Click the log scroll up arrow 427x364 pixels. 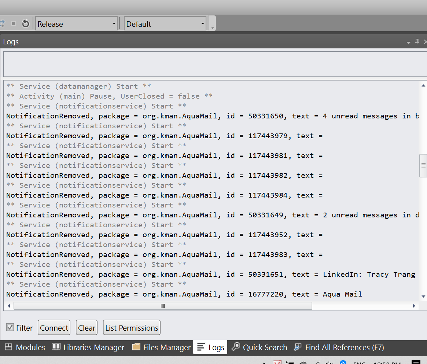423,86
